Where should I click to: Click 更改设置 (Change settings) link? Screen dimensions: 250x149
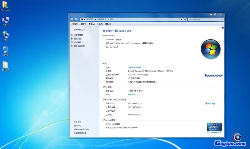click(211, 104)
